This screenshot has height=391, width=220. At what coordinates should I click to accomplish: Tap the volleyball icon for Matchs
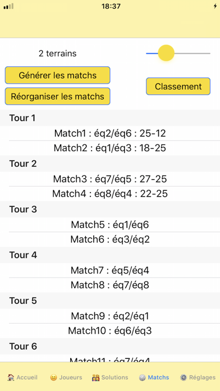[142, 378]
